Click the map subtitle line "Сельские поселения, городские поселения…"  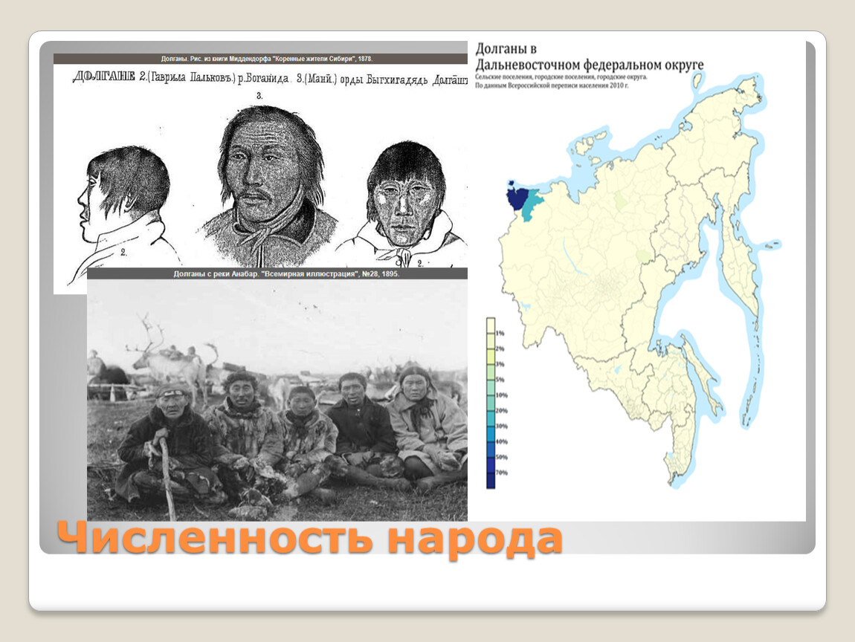click(x=561, y=77)
